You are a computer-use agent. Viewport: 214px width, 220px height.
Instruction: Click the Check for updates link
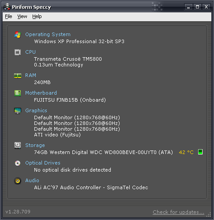tap(178, 212)
